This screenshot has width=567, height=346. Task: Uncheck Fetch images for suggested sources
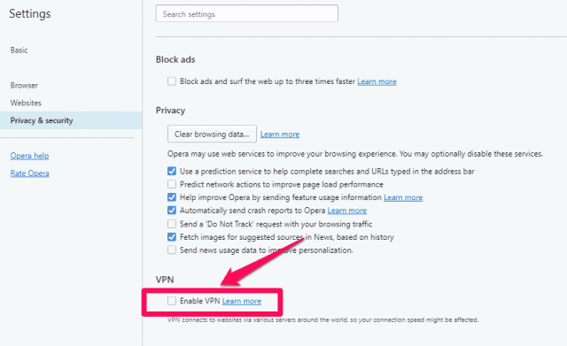(x=172, y=237)
